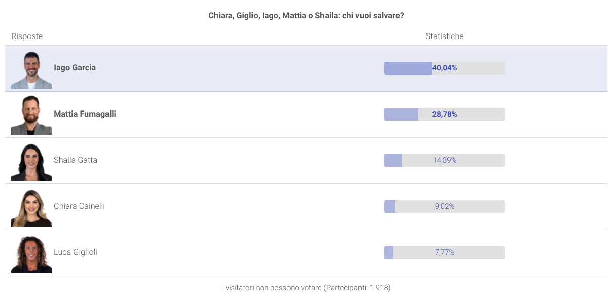Click the poll question title

(x=306, y=16)
